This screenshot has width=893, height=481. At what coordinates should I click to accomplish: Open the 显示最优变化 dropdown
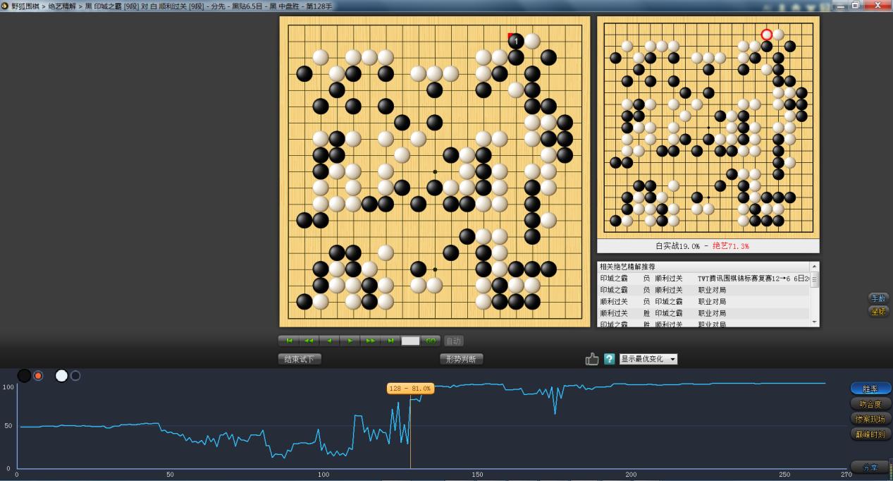coord(648,359)
